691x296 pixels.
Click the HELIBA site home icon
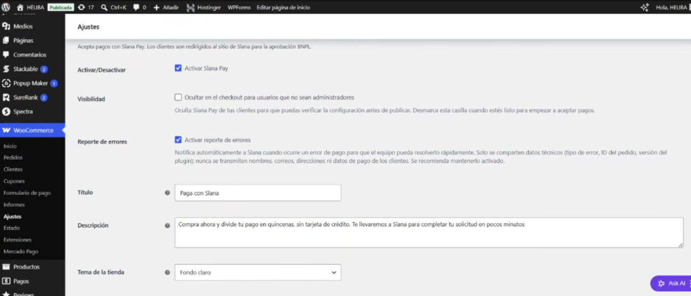click(x=20, y=7)
